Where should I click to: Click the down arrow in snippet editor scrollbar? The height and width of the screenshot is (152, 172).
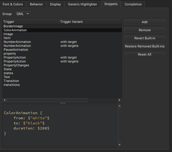(120, 145)
